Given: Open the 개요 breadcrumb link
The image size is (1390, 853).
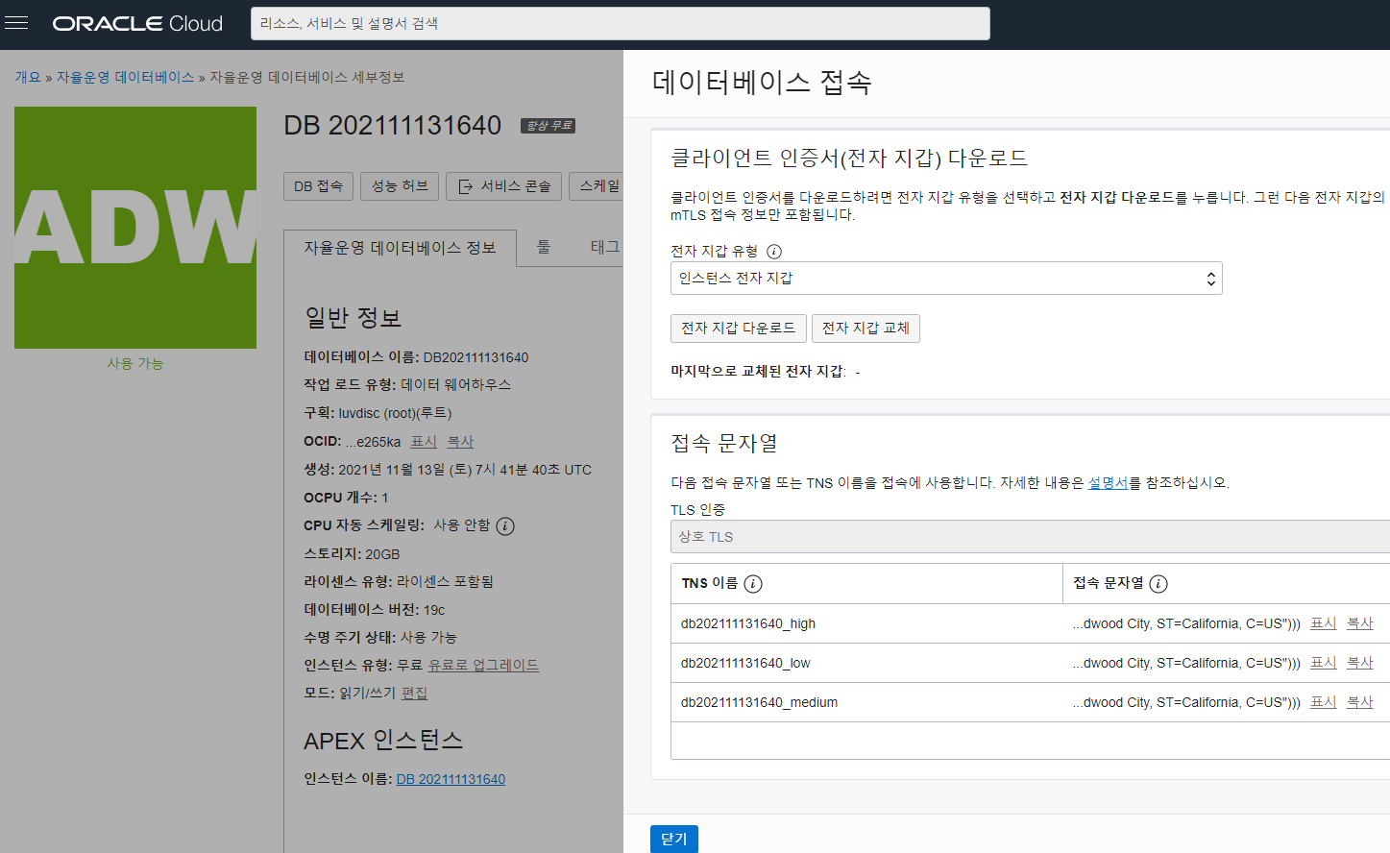Looking at the screenshot, I should pos(28,77).
